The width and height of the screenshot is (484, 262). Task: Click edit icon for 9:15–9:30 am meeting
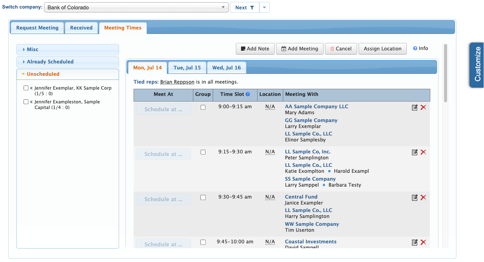pos(414,152)
